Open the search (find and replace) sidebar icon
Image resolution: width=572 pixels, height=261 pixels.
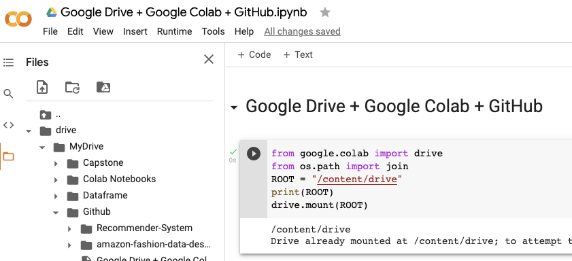click(x=8, y=94)
